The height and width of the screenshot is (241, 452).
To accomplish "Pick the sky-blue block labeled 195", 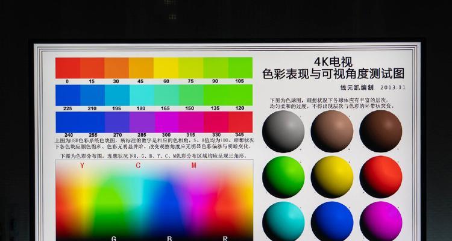I will [117, 95].
